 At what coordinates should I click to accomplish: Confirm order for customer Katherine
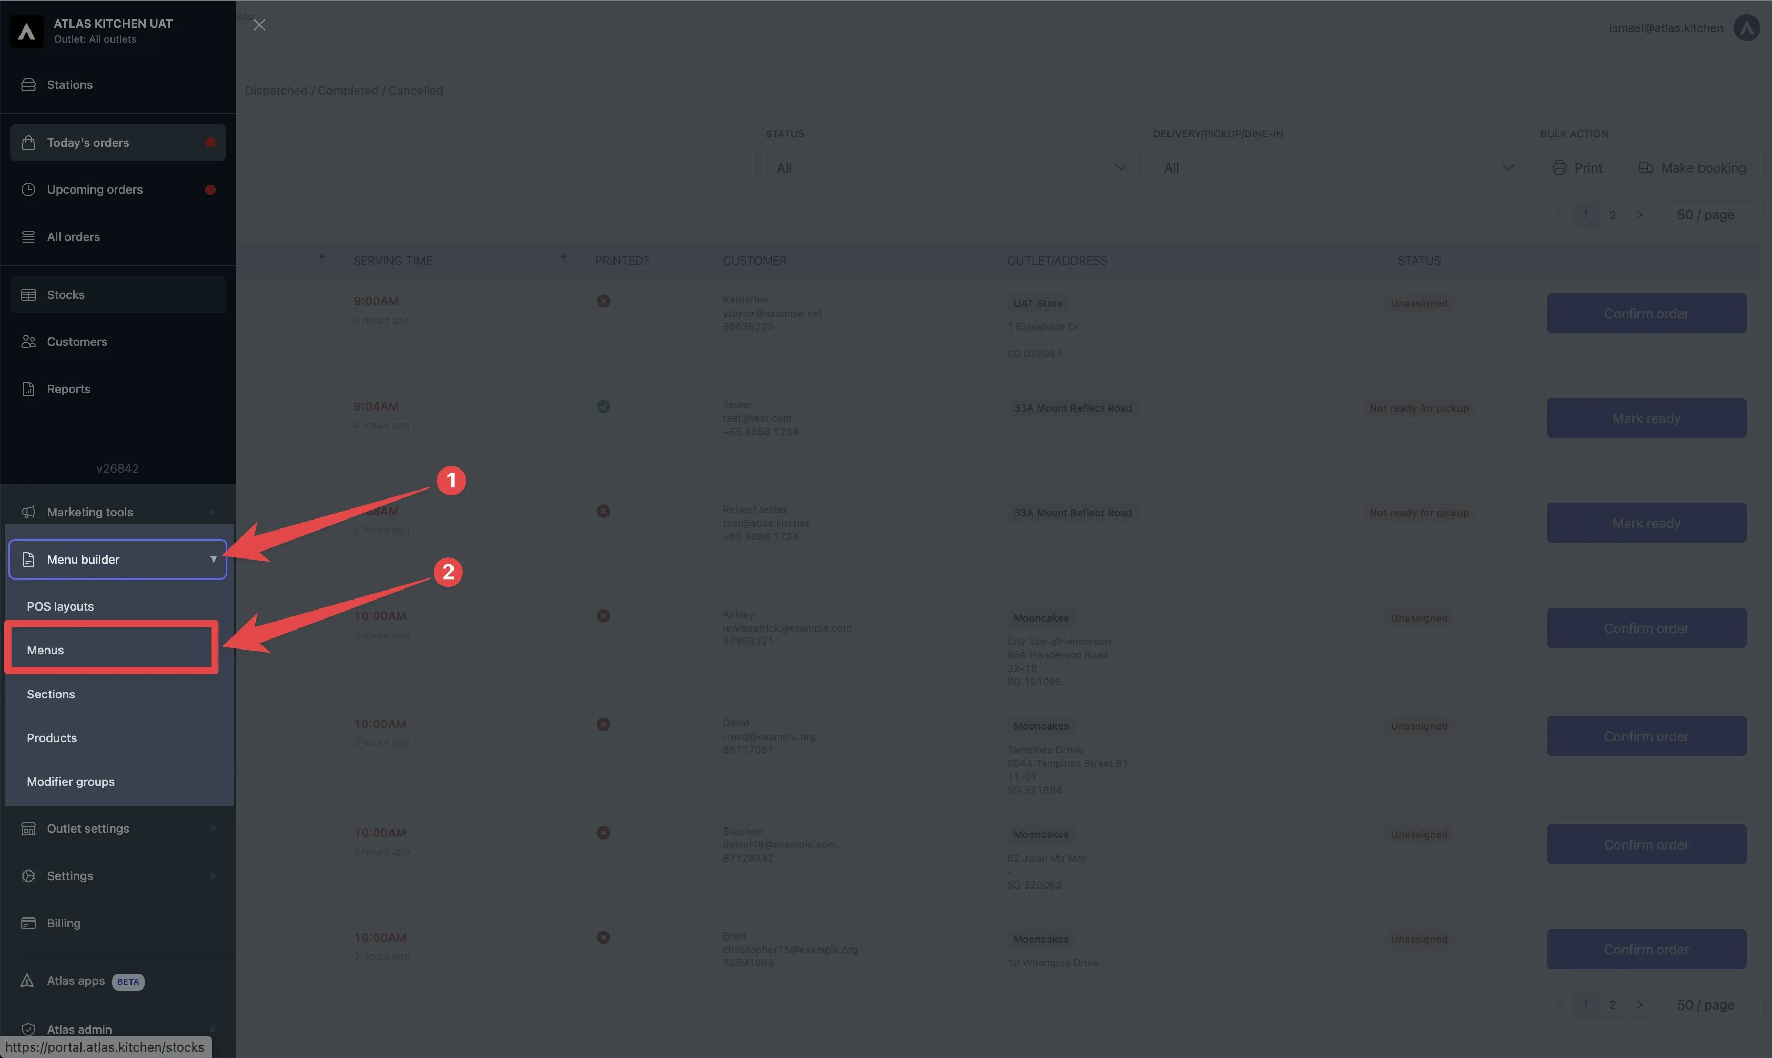pos(1647,313)
